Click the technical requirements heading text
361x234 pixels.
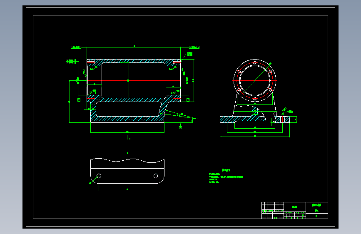226,170
